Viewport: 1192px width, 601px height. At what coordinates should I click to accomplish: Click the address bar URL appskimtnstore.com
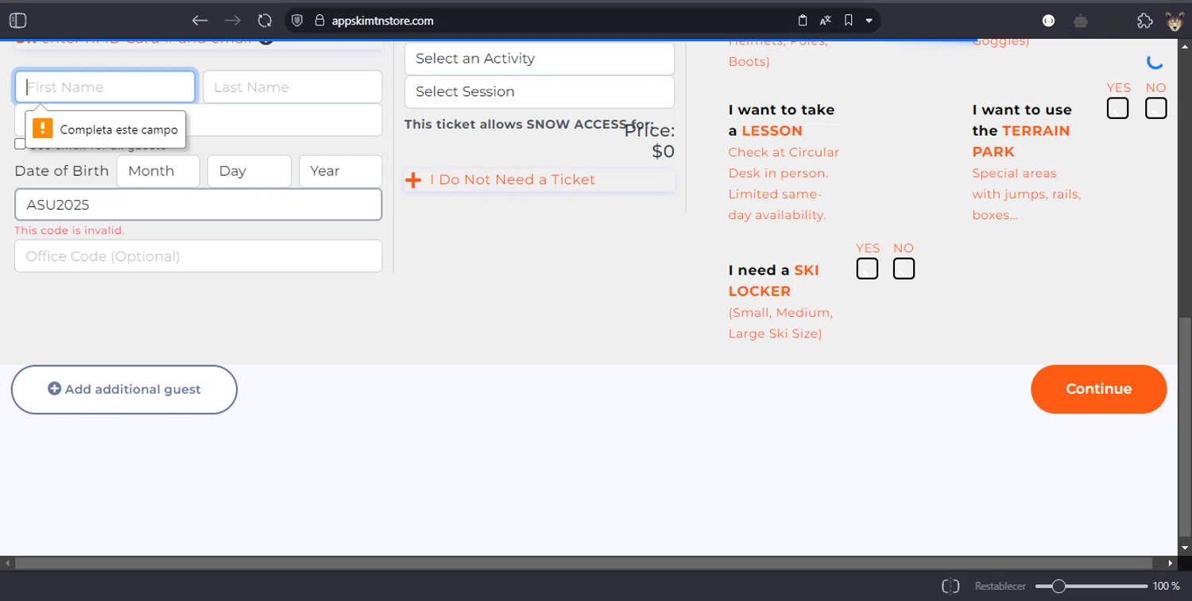383,21
